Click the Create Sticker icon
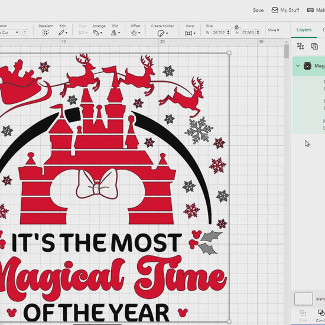The height and width of the screenshot is (325, 325). [161, 33]
